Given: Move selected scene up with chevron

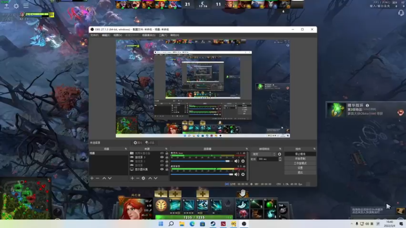Looking at the screenshot, I should (x=104, y=178).
